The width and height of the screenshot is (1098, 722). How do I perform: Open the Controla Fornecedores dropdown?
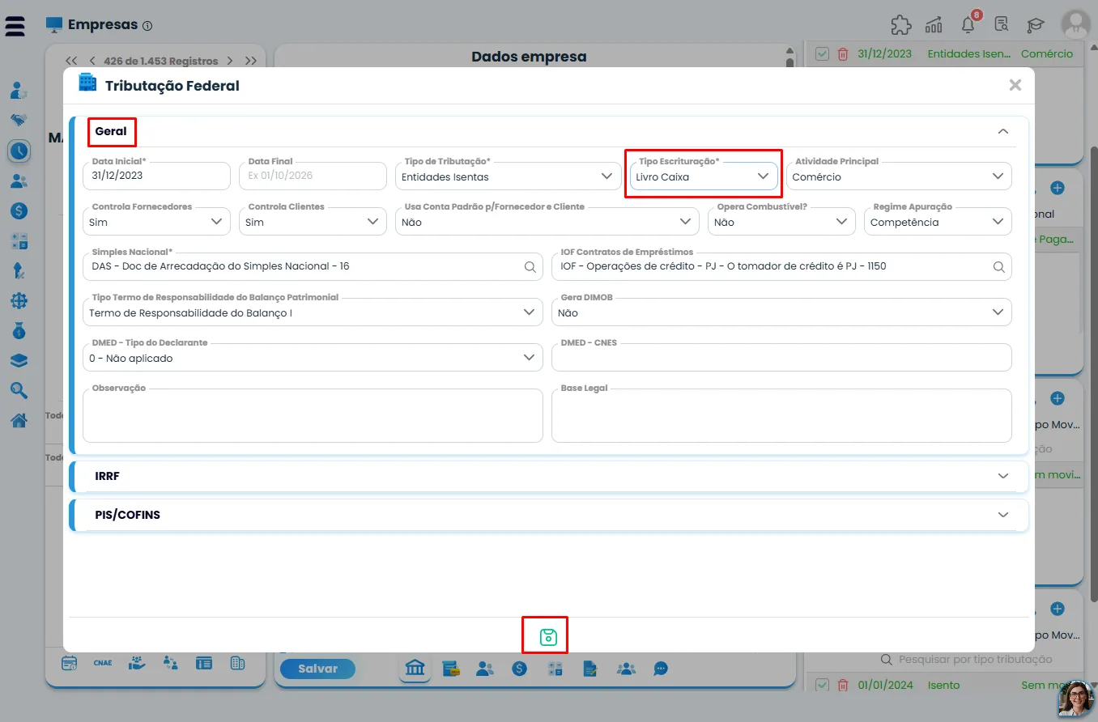[x=156, y=222]
